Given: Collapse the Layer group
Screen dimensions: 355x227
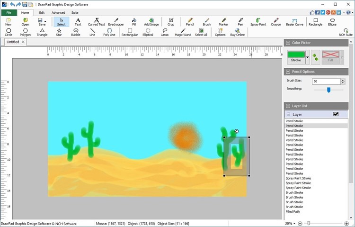Looking at the screenshot, I should [x=288, y=114].
